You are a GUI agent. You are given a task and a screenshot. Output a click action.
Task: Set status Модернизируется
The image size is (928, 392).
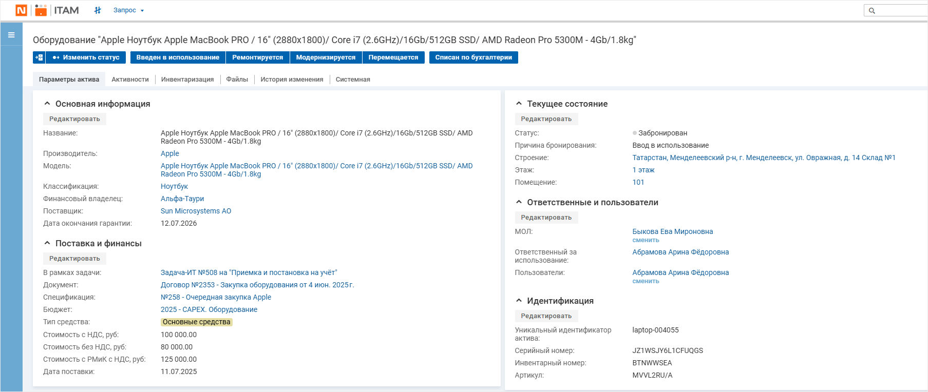[x=326, y=57]
